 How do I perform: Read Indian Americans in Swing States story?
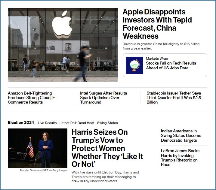click(181, 136)
